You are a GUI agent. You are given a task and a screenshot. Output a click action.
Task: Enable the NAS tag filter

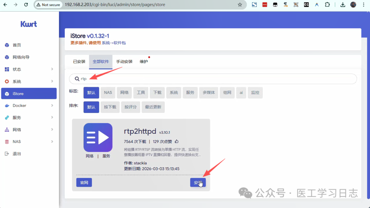point(108,92)
